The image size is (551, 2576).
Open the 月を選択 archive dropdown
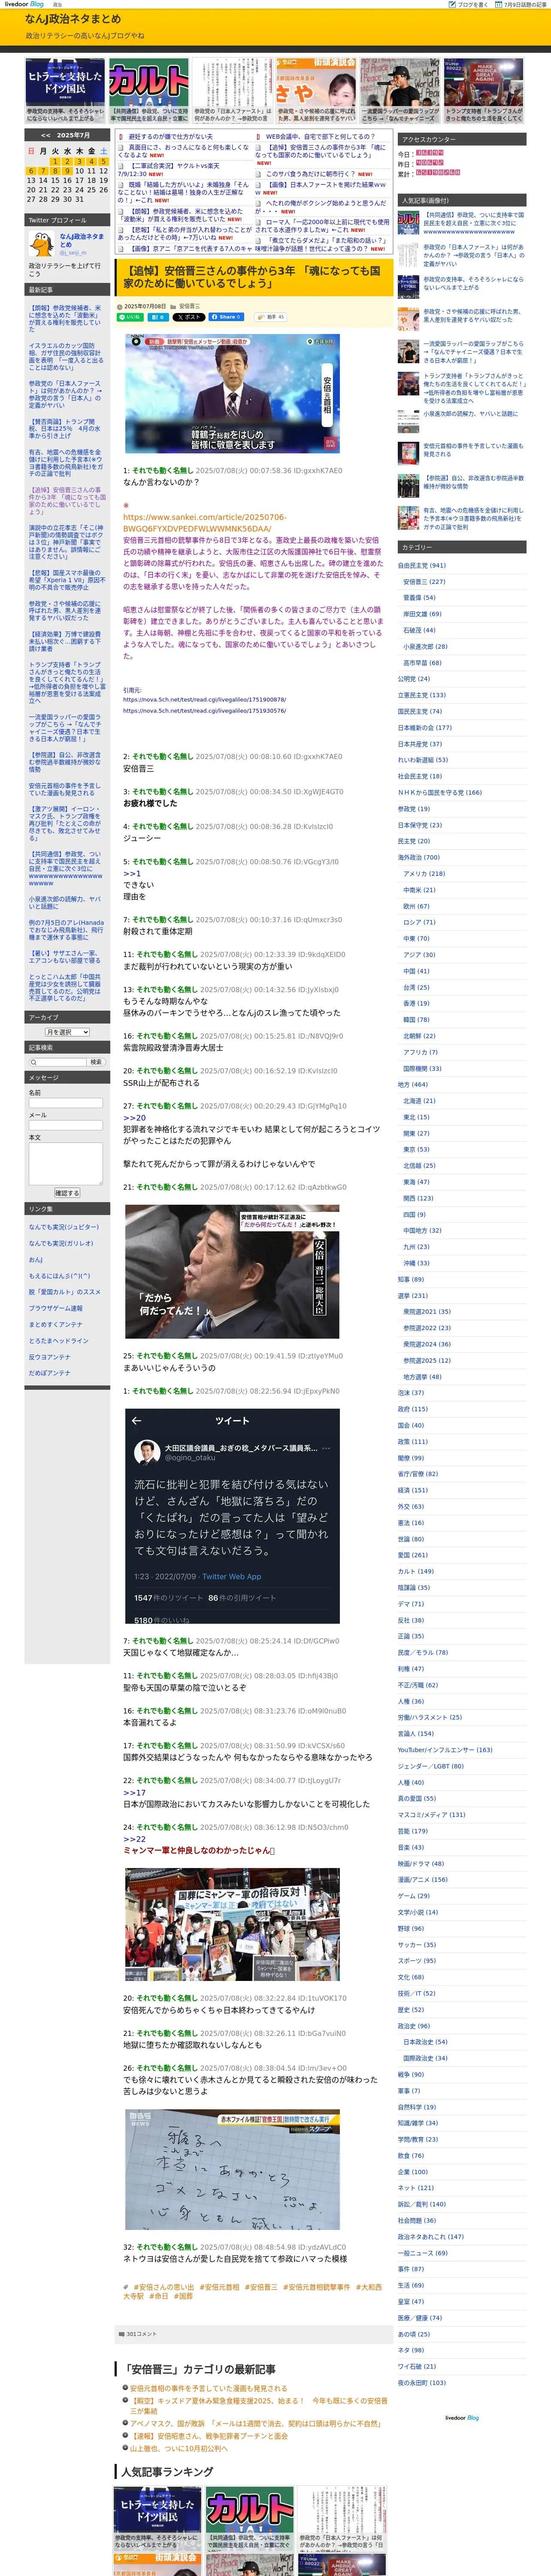click(67, 1032)
